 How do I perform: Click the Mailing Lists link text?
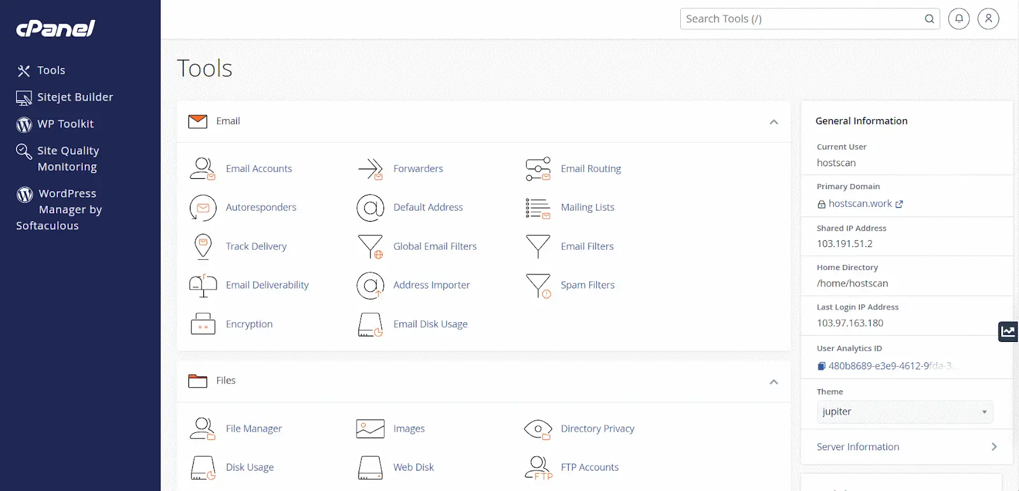[x=587, y=208]
